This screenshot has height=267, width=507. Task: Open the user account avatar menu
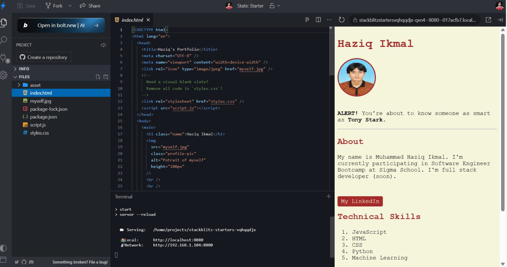[500, 6]
